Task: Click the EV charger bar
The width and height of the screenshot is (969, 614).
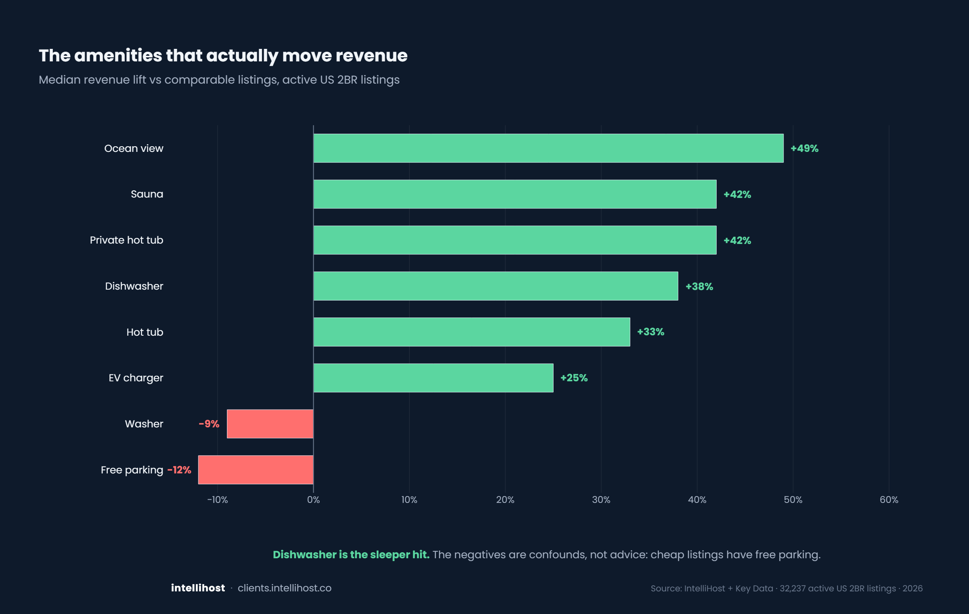Action: pyautogui.click(x=433, y=378)
